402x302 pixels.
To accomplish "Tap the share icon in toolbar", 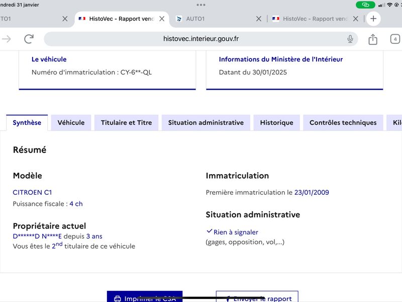I will pyautogui.click(x=373, y=39).
